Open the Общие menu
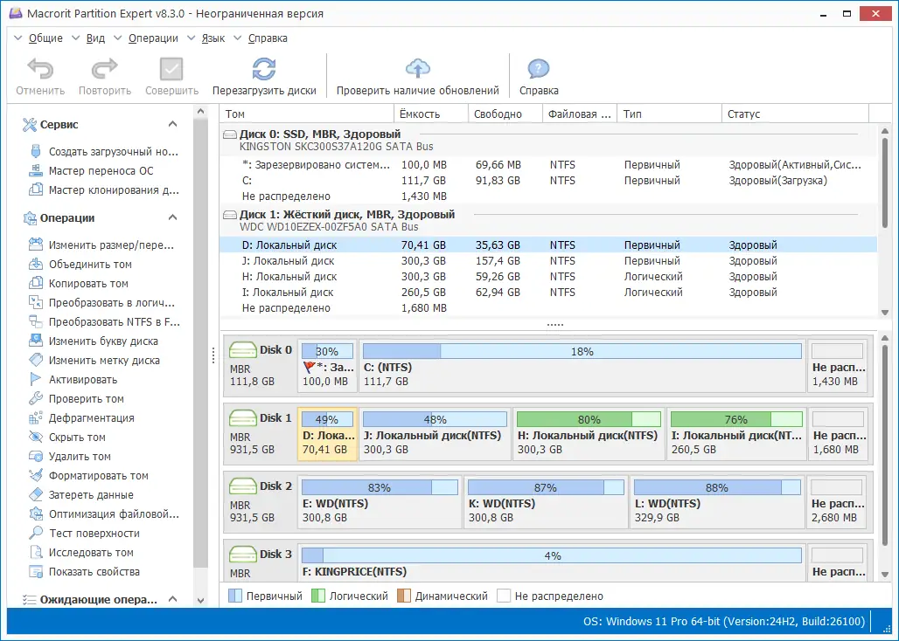 point(45,38)
